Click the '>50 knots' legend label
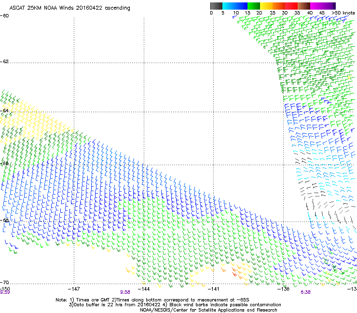 343,13
